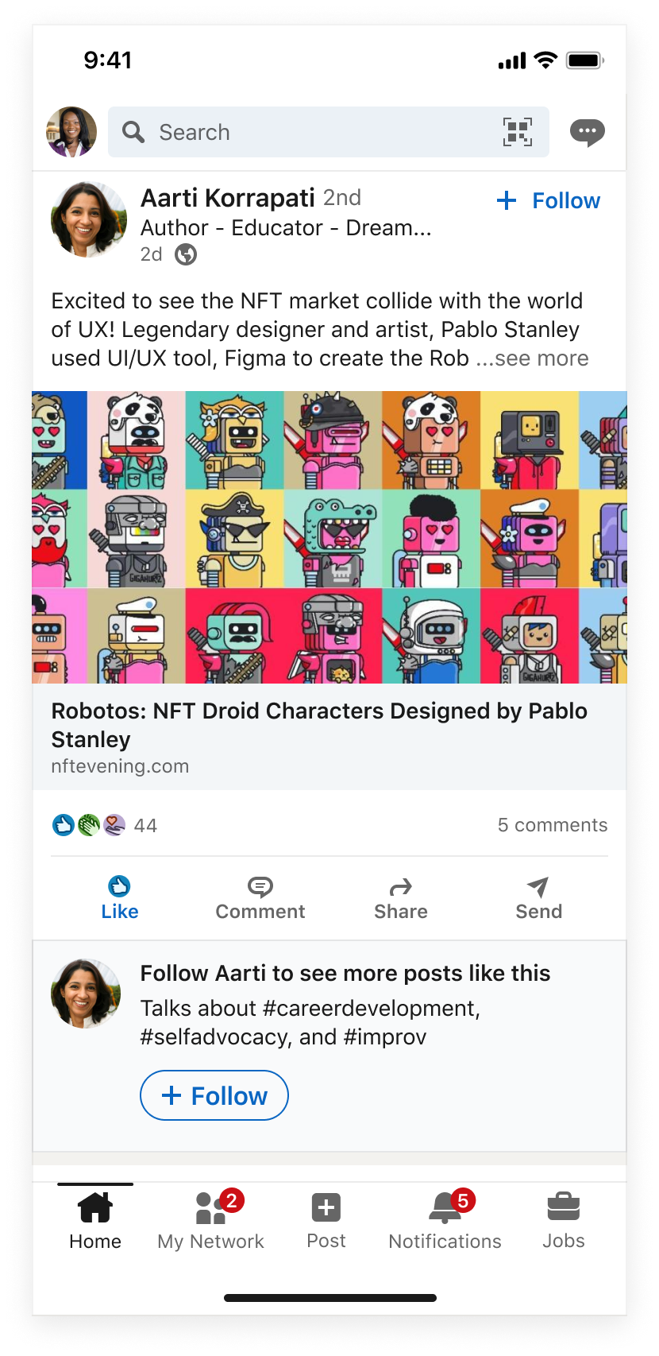Open the My Network tab
Viewport: 659px width, 1356px height.
pyautogui.click(x=210, y=1219)
